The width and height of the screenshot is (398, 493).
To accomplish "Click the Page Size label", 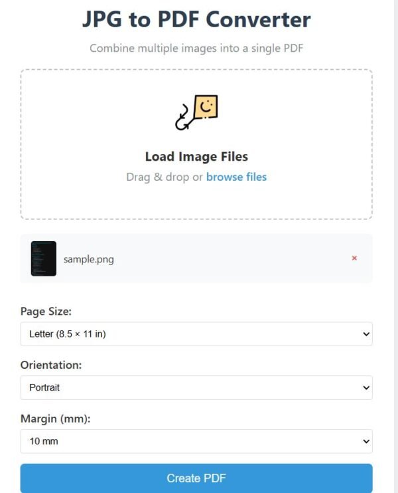I will tap(46, 312).
